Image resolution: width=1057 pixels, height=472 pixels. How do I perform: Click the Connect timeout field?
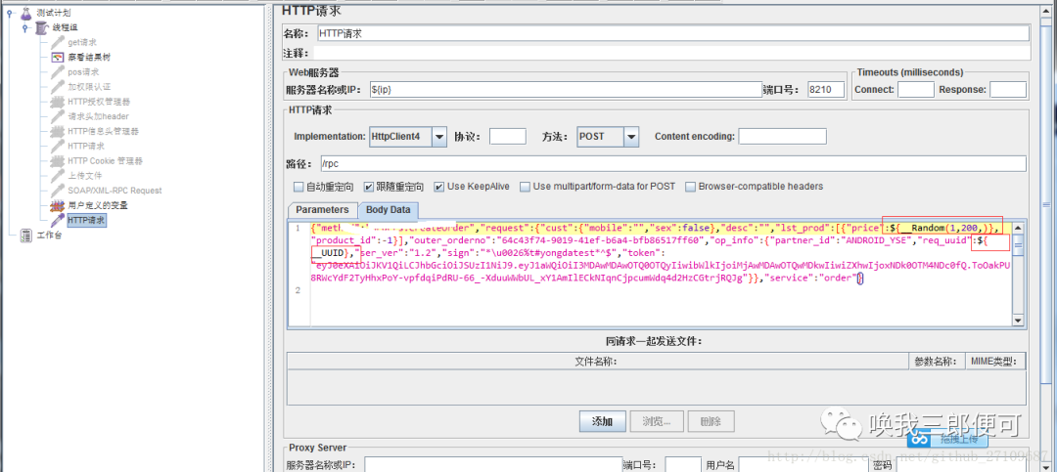click(x=915, y=90)
